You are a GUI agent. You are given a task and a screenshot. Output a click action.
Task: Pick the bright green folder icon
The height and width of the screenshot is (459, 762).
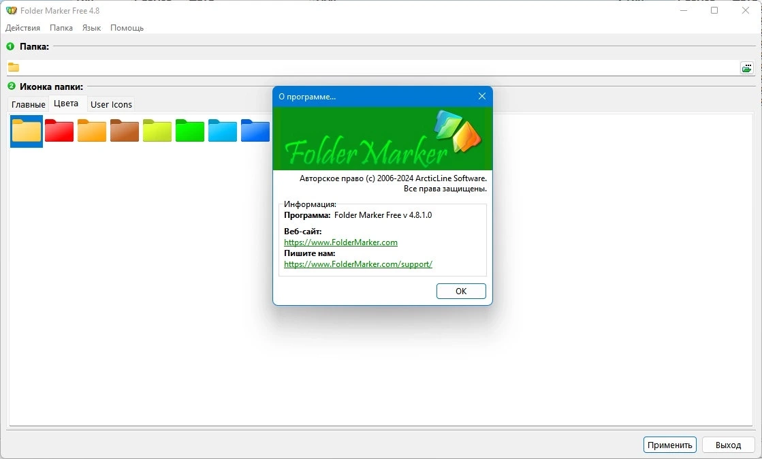coord(189,130)
